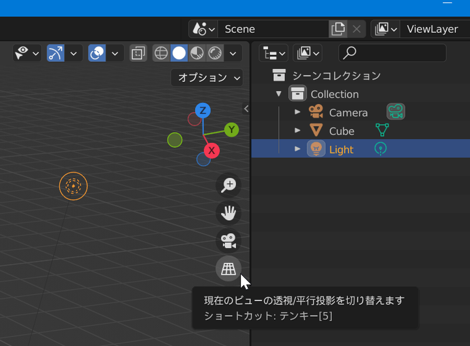470x346 pixels.
Task: Click the Light bulb object icon
Action: coord(316,149)
